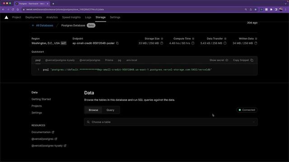Click the Data Transfer info icon
The height and width of the screenshot is (162, 289).
[x=225, y=39]
